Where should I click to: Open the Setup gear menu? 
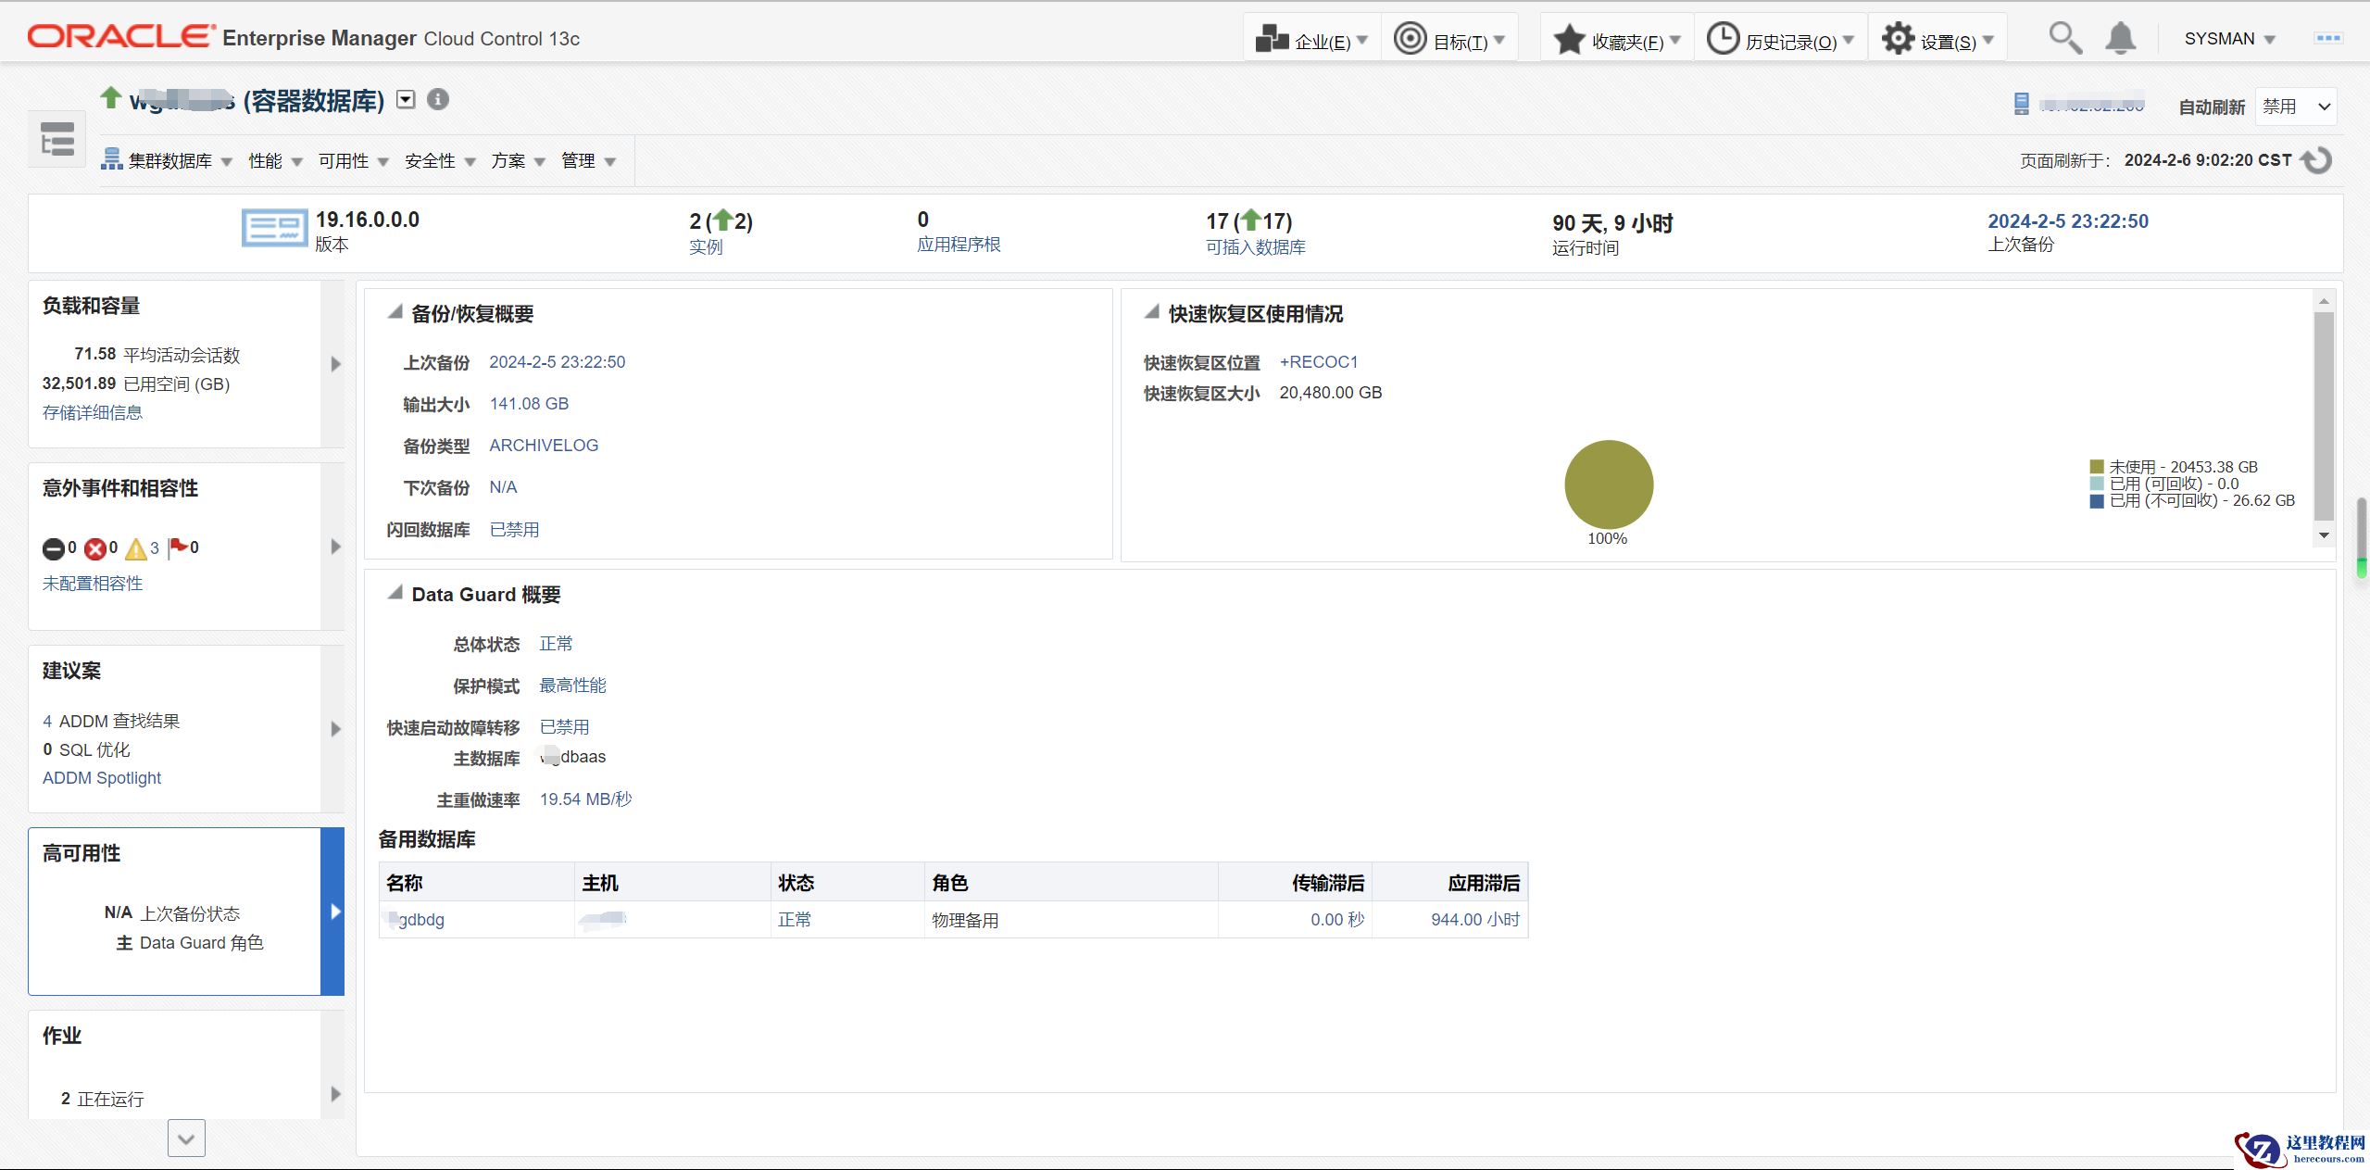[x=1938, y=40]
